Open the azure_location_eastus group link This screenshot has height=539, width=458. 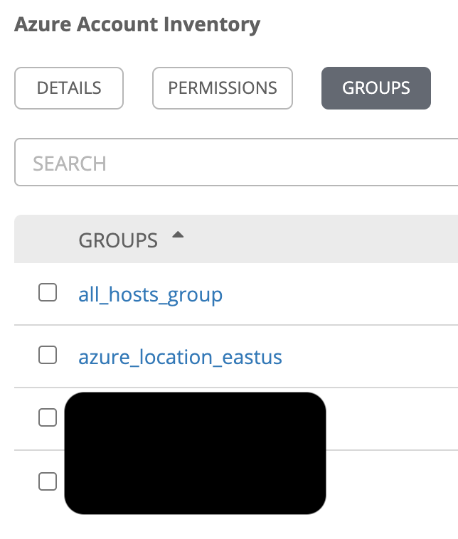click(180, 356)
